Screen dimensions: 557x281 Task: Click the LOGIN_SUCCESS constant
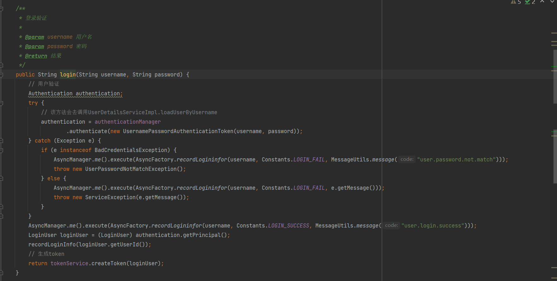[288, 226]
